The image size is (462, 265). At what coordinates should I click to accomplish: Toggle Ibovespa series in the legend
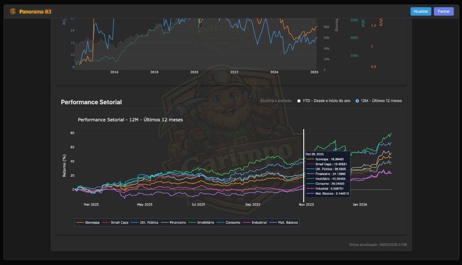(x=89, y=223)
